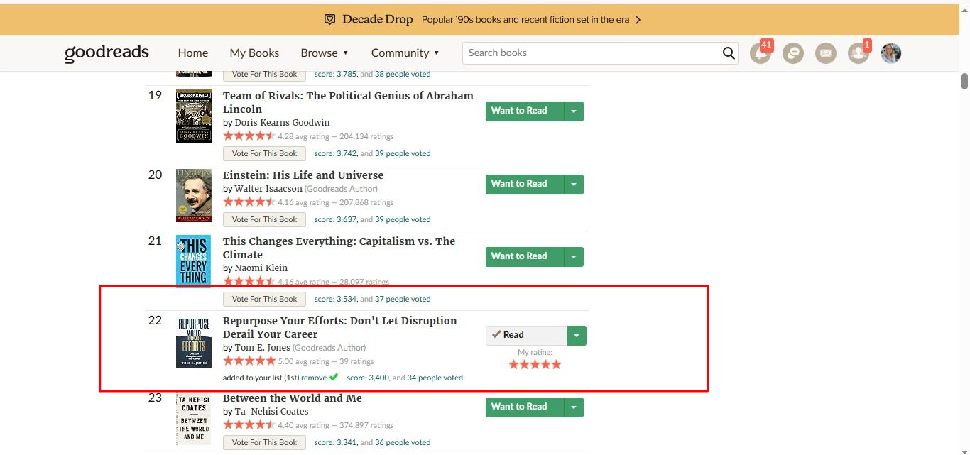
Task: Click 36 people voted link
Action: click(403, 442)
